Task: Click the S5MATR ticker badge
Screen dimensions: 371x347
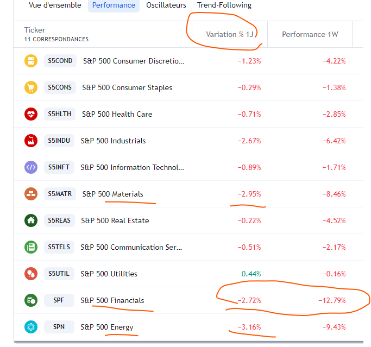Action: (60, 194)
